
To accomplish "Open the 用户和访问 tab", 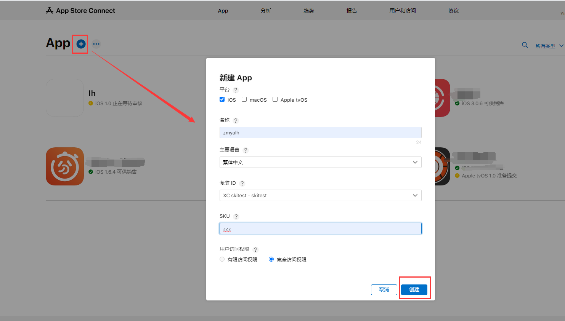I will pos(403,11).
